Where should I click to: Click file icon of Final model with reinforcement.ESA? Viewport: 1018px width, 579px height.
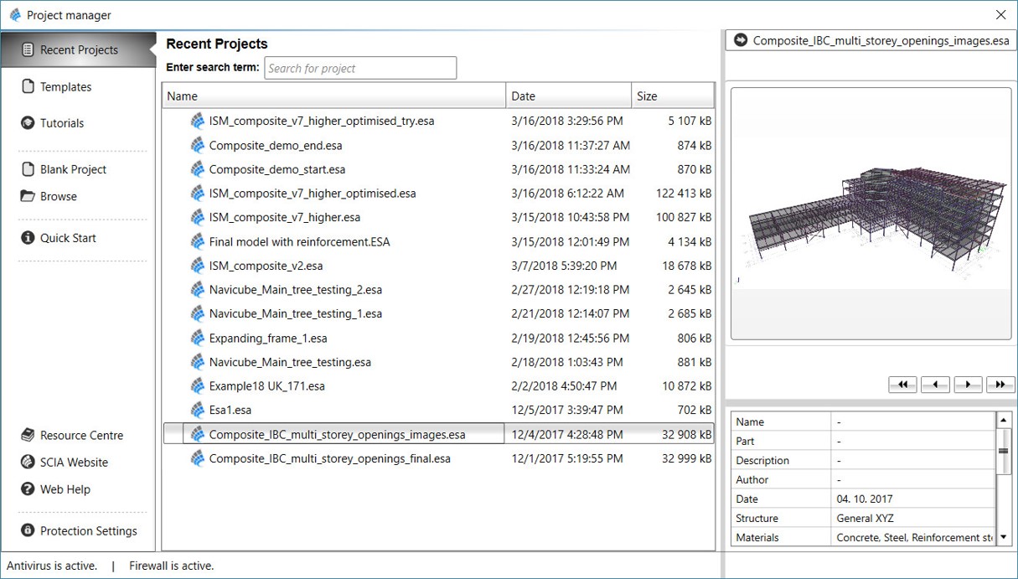point(198,241)
